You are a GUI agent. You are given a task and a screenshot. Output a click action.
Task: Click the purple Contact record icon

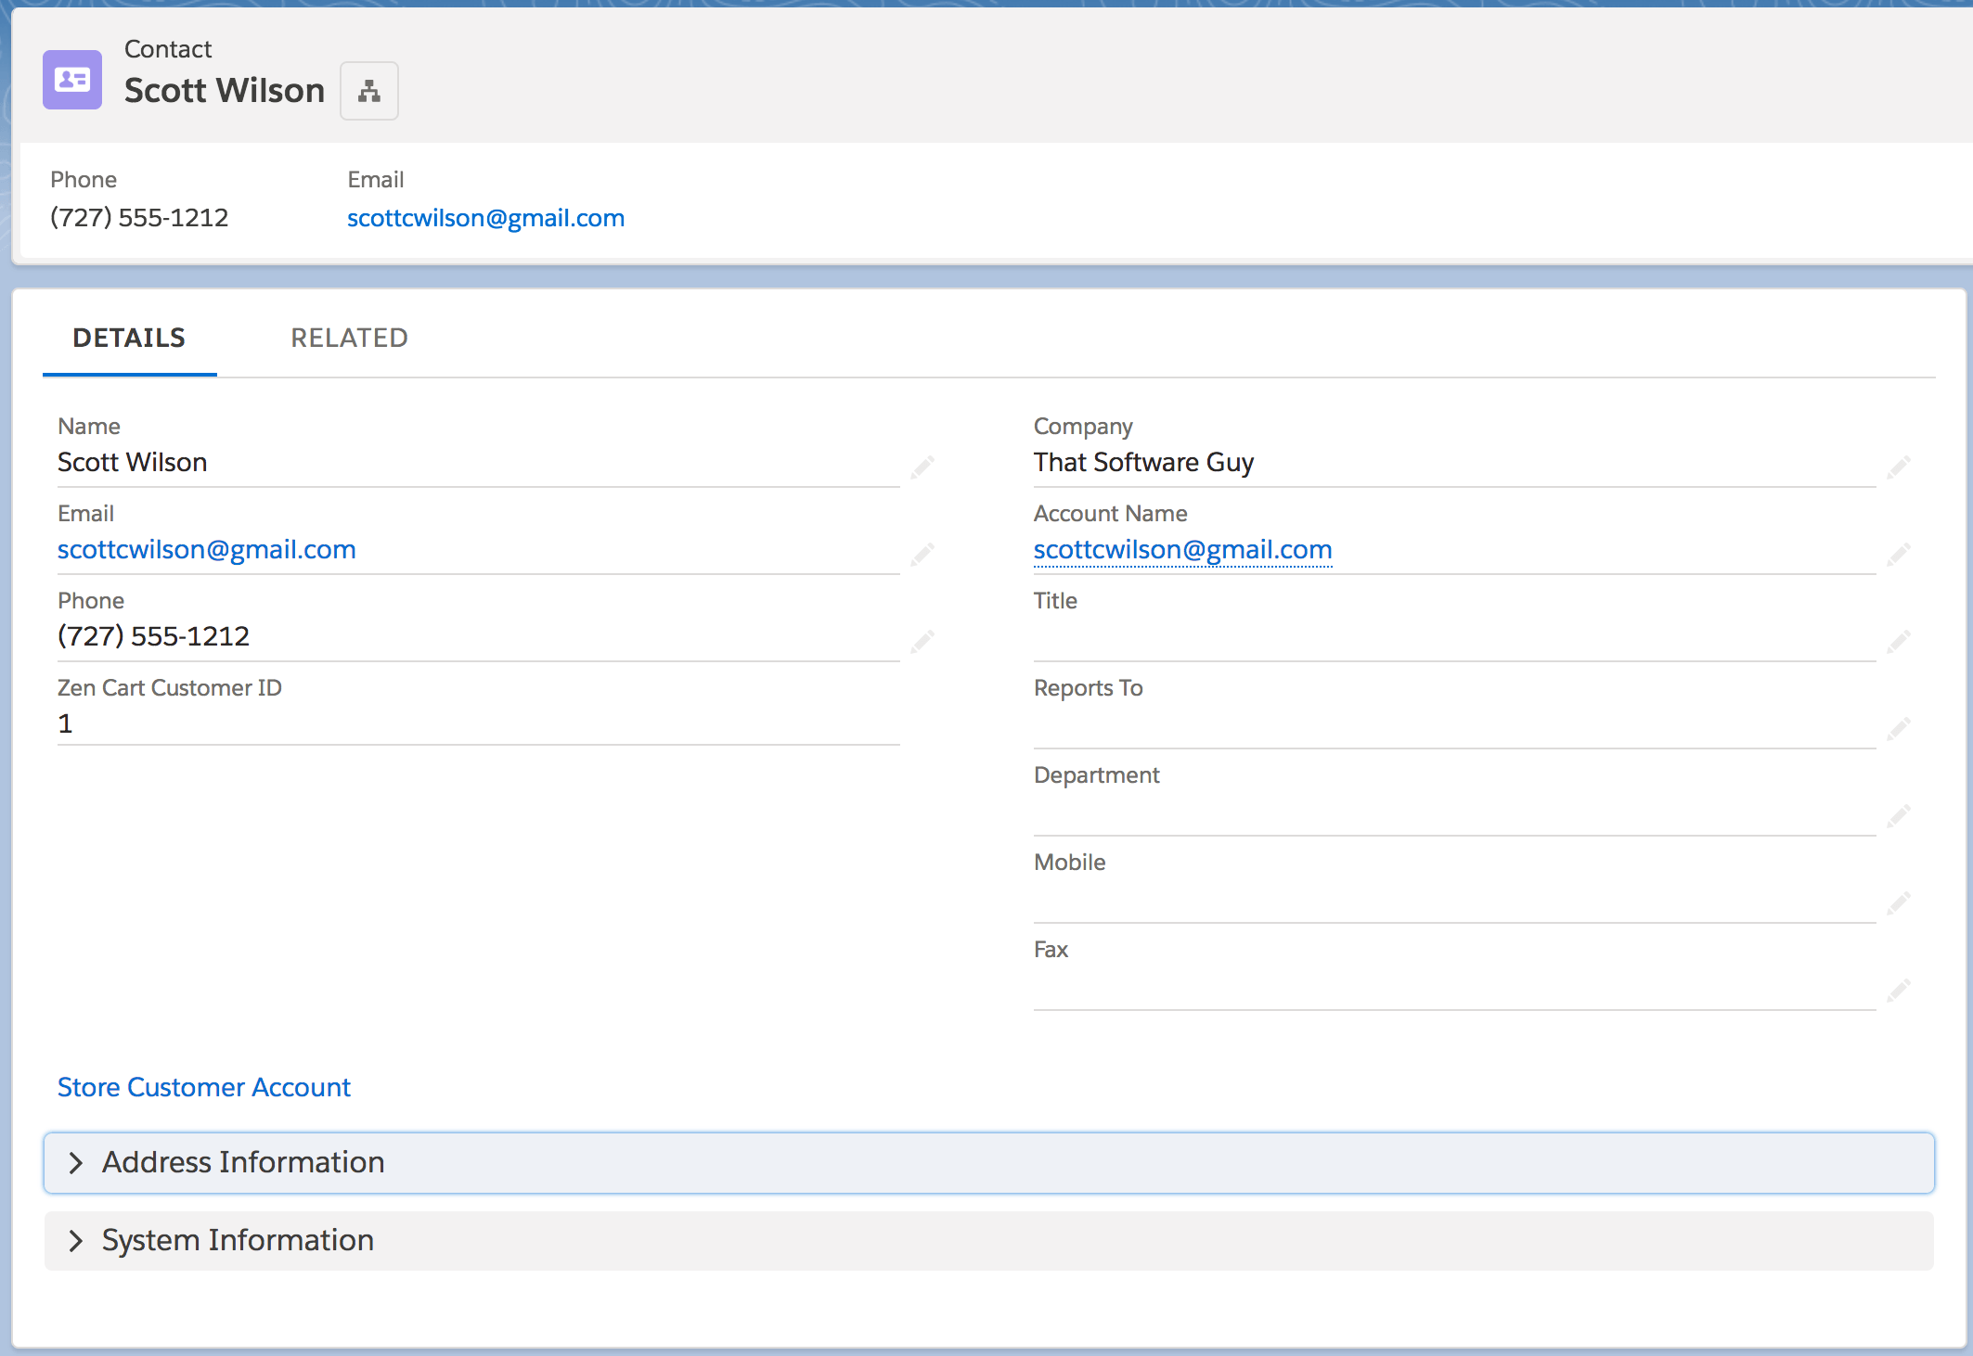point(72,80)
